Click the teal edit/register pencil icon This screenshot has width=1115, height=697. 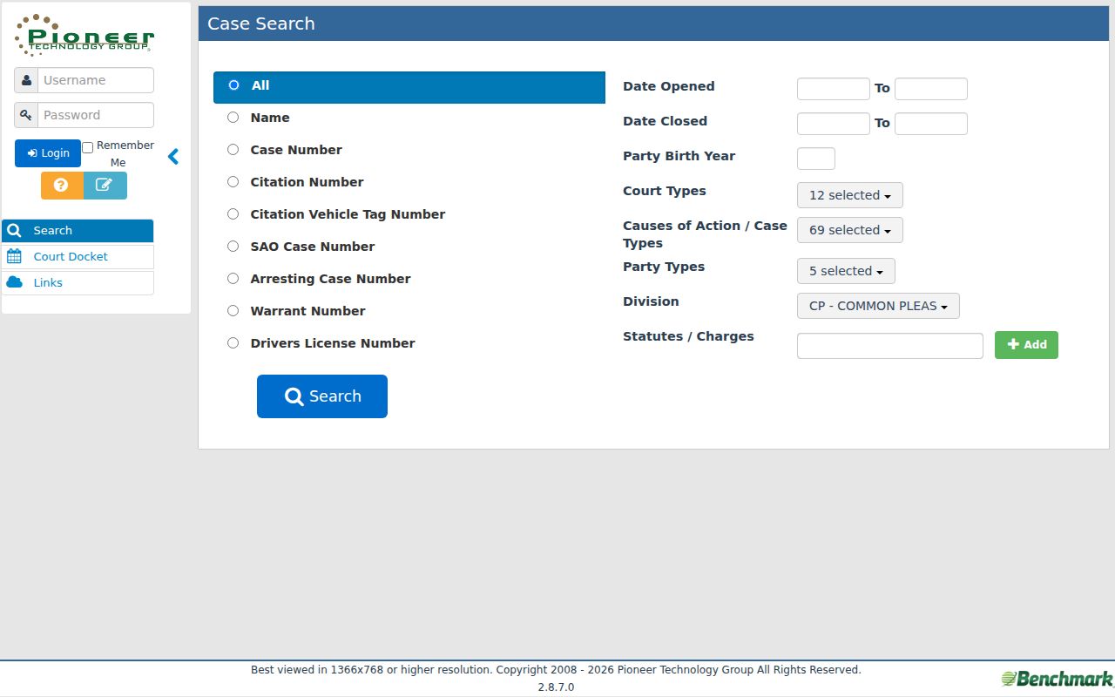105,186
